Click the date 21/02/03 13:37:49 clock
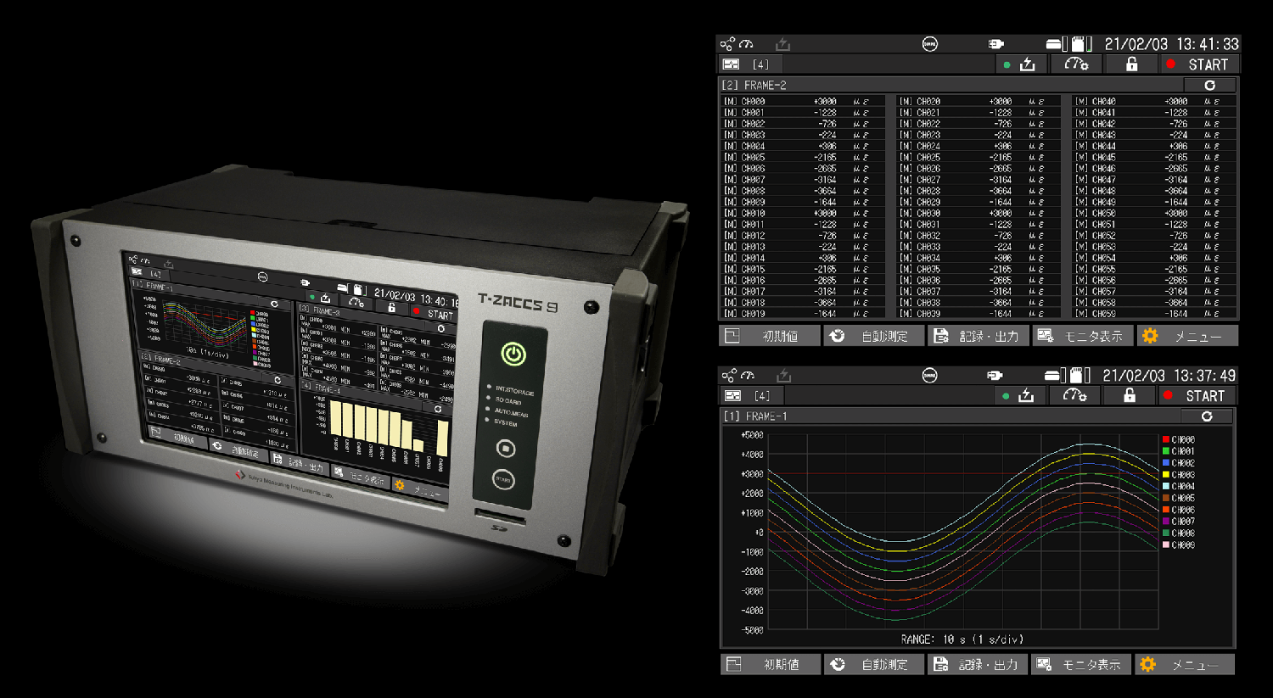The image size is (1273, 698). [1169, 375]
